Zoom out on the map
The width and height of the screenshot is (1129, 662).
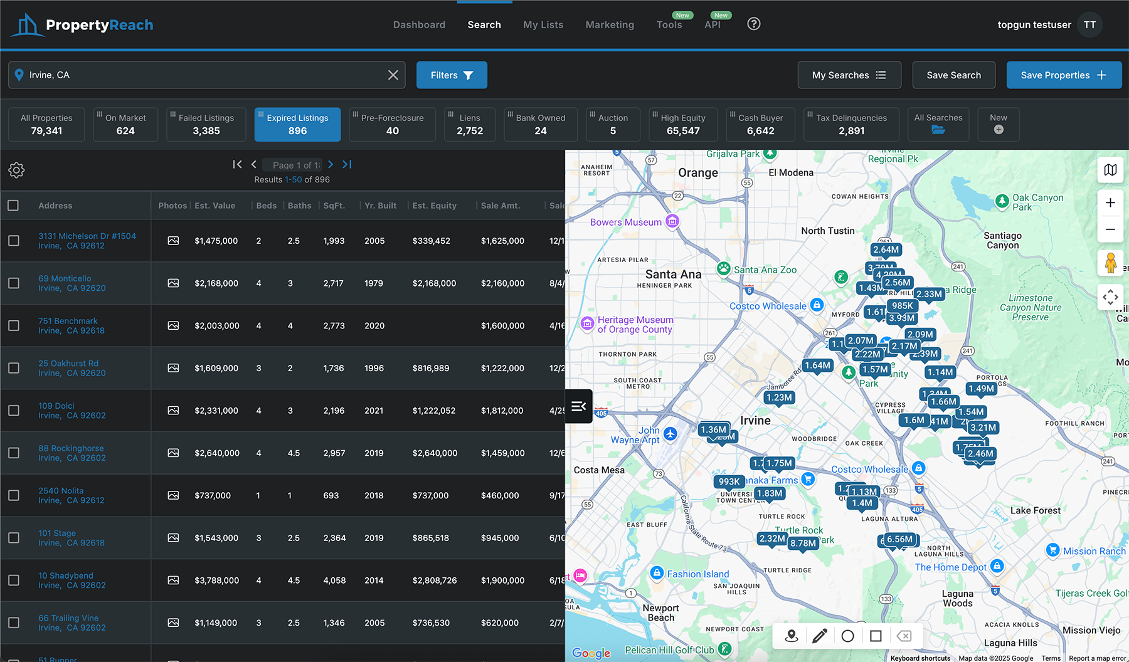point(1110,229)
